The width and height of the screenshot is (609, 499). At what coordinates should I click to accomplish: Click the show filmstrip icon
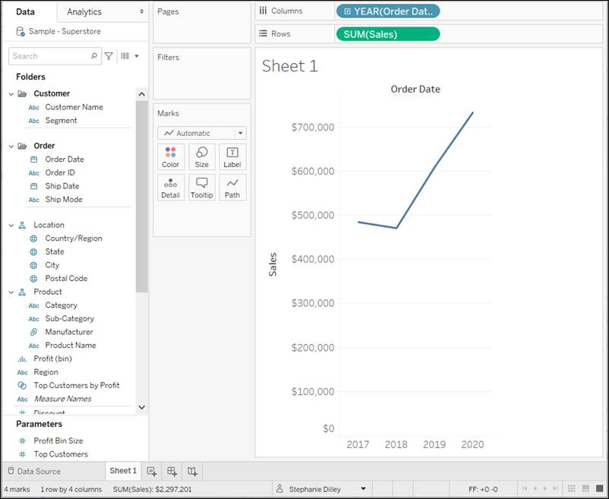(585, 488)
